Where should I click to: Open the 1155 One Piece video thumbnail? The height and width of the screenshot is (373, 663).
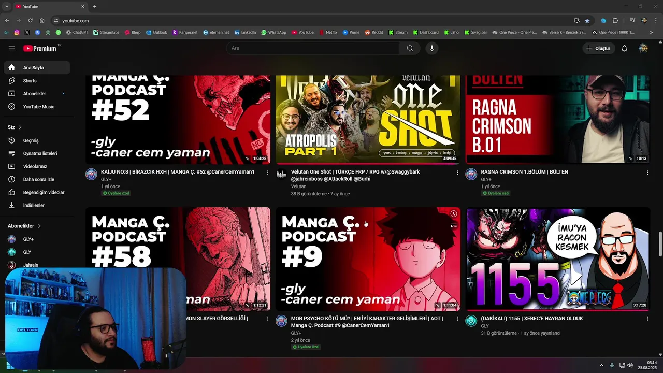(558, 259)
